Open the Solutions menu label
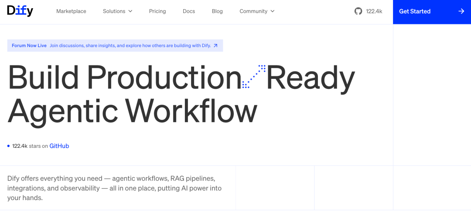The height and width of the screenshot is (211, 471). [x=114, y=11]
